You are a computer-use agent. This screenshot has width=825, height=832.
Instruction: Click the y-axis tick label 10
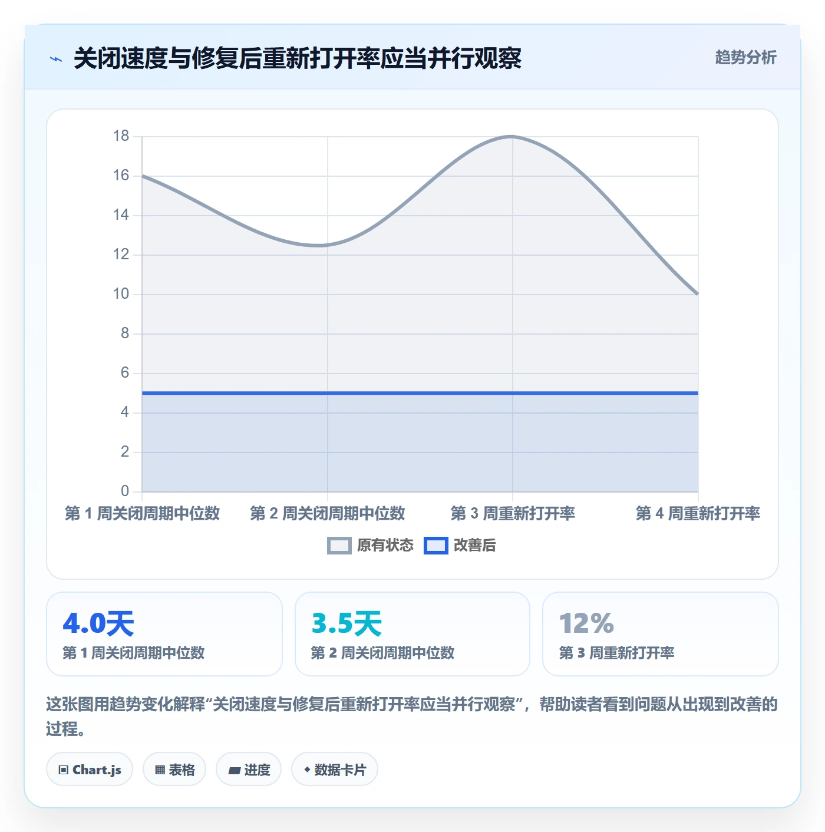(x=121, y=294)
